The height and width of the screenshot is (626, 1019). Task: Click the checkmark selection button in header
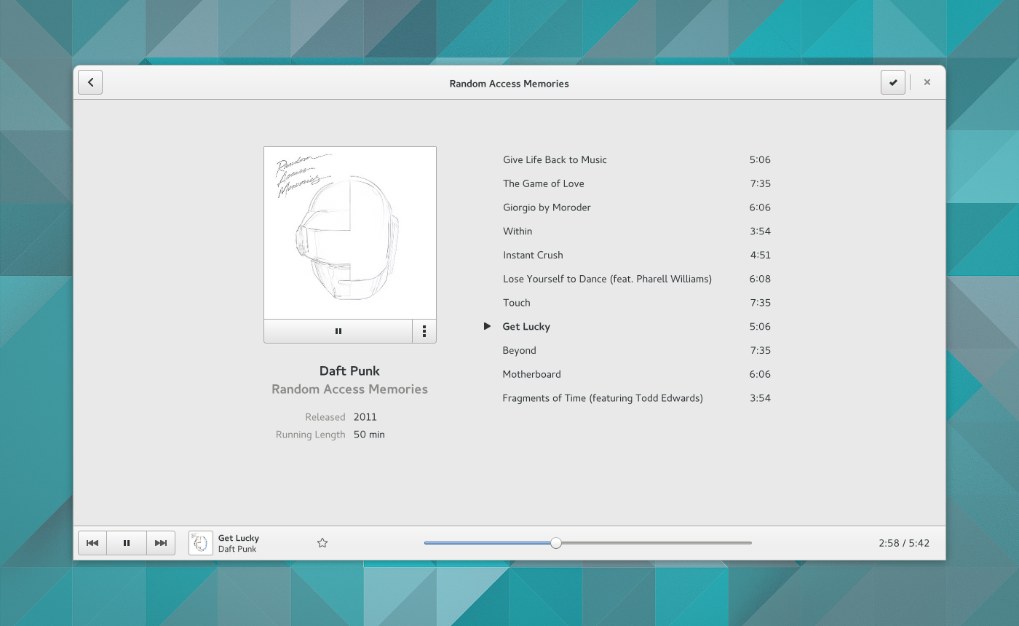point(892,82)
